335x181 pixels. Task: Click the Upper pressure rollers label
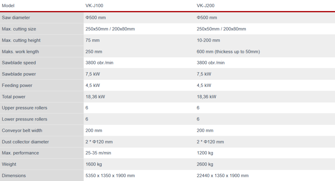pyautogui.click(x=25, y=108)
